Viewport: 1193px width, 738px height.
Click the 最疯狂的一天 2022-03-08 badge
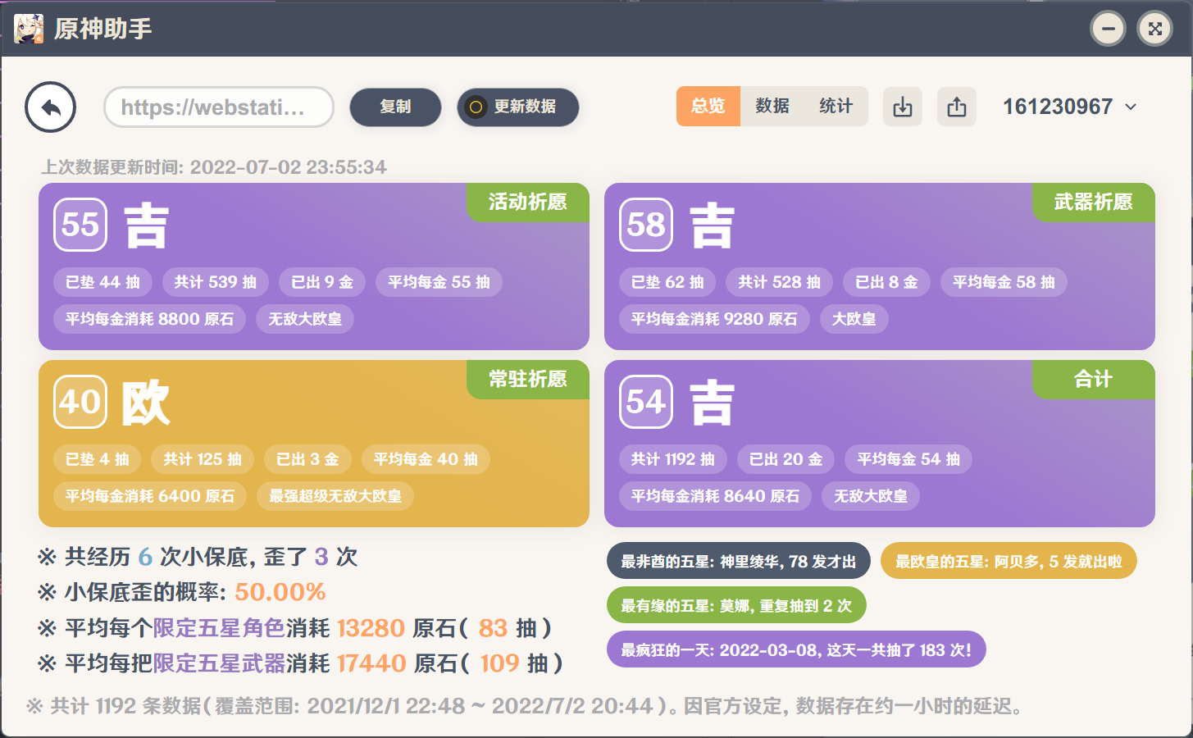[x=795, y=649]
